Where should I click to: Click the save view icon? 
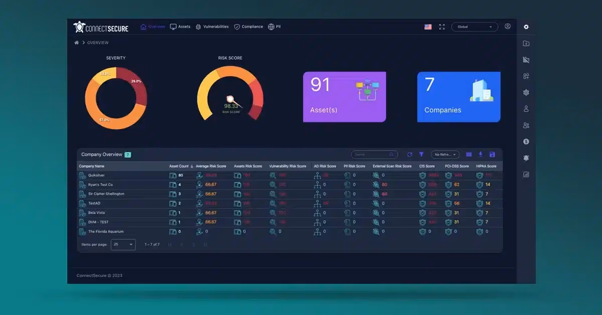492,154
